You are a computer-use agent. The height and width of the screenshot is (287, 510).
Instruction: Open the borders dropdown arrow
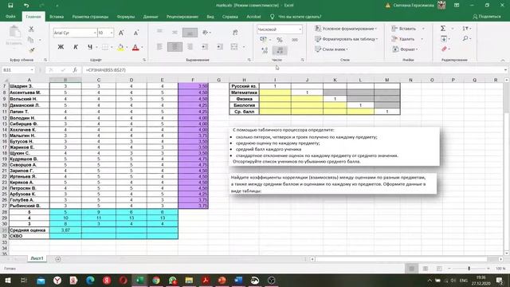click(x=112, y=48)
